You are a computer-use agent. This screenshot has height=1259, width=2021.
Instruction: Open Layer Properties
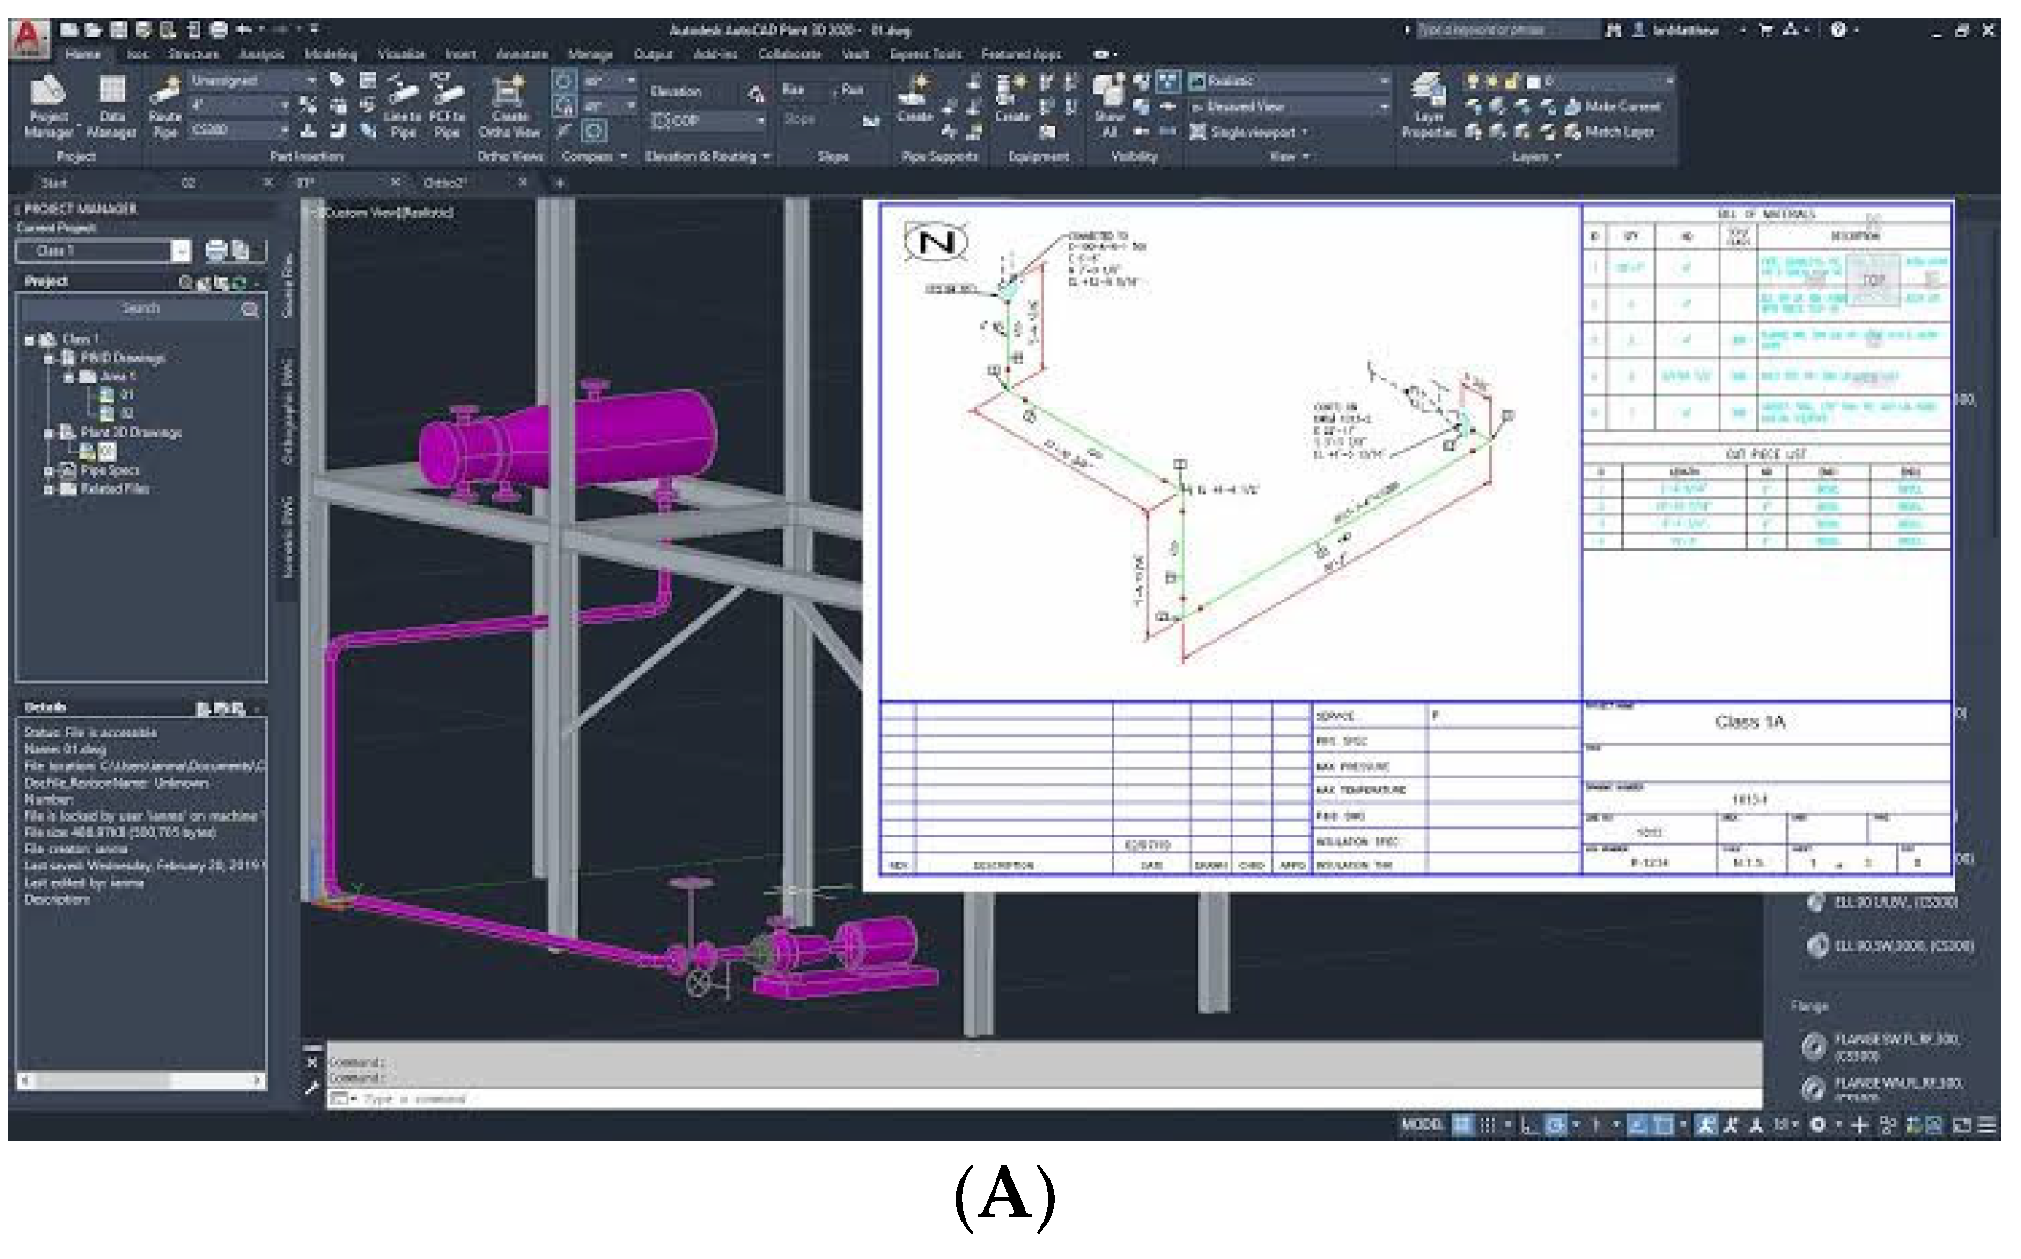1428,107
